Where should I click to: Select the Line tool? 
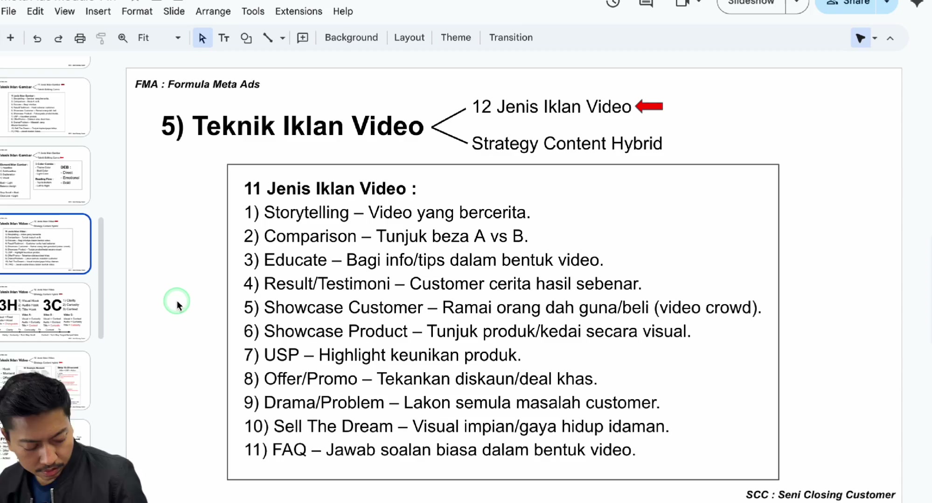pyautogui.click(x=268, y=38)
